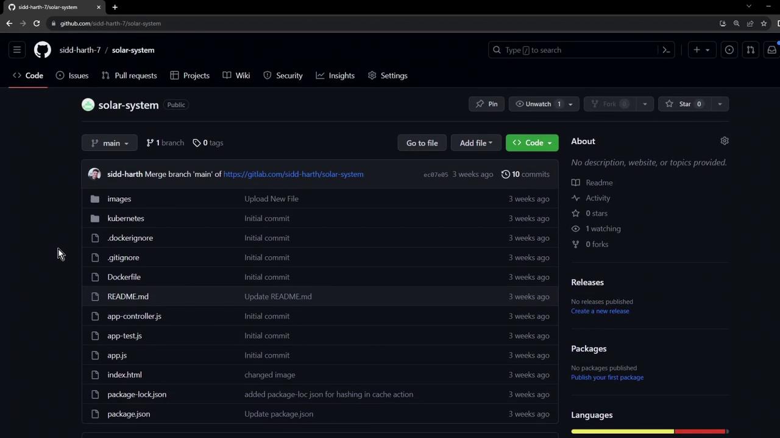Open the 10 commits history link
780x438 pixels.
pos(525,174)
